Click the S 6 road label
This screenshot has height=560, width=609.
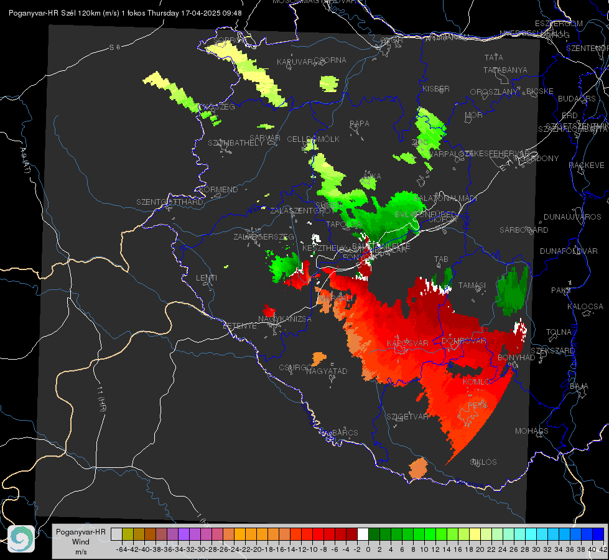[x=115, y=47]
